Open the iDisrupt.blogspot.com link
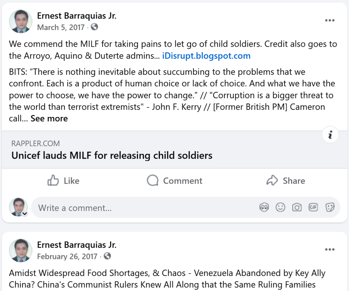The height and width of the screenshot is (291, 349). point(206,56)
